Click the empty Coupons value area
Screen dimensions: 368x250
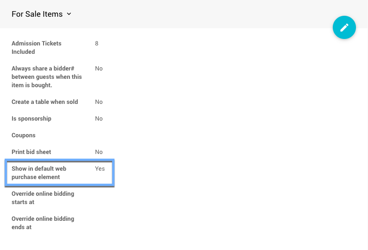(107, 135)
